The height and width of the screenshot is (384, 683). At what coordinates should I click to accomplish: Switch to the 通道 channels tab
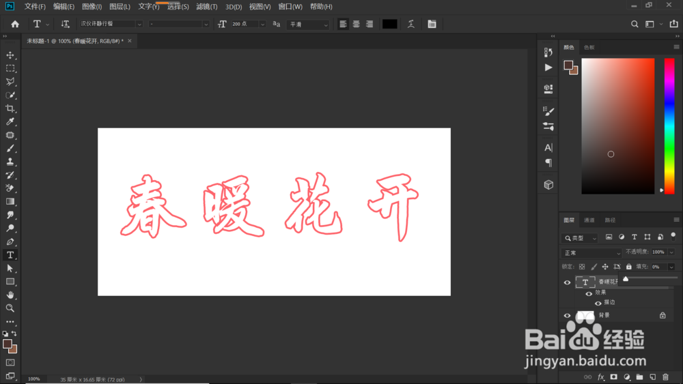click(589, 220)
